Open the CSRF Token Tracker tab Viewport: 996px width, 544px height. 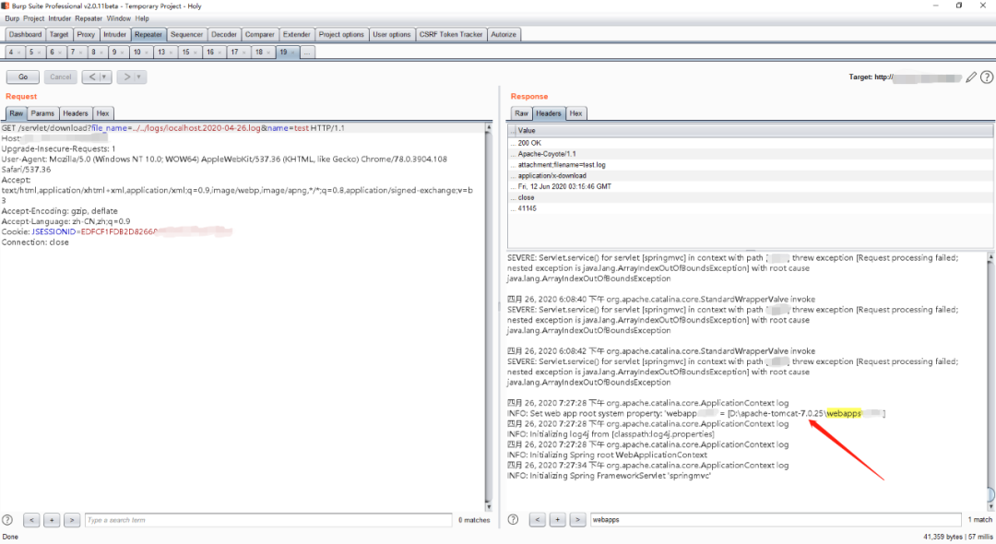coord(451,34)
